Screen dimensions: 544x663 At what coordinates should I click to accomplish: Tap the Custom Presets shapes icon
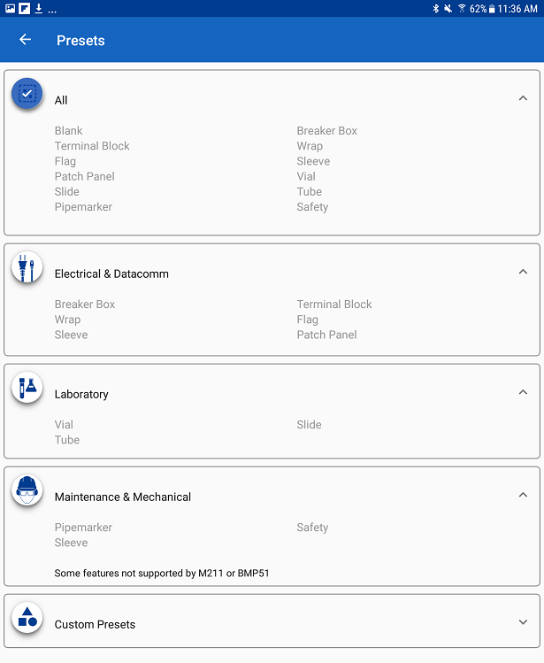click(x=27, y=618)
